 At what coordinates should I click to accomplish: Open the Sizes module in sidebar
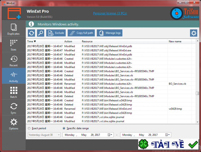(x=14, y=45)
